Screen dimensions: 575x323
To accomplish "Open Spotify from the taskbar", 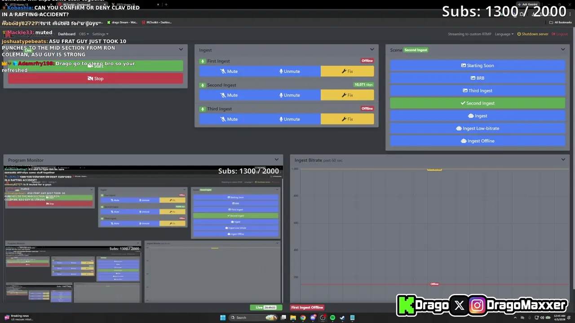I will pos(332,318).
